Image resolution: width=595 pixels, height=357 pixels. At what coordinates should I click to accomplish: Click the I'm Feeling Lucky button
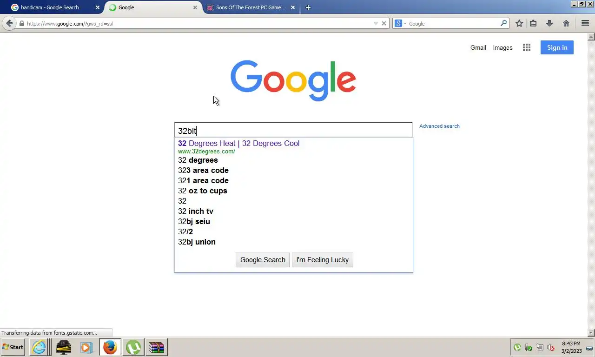[x=322, y=260]
